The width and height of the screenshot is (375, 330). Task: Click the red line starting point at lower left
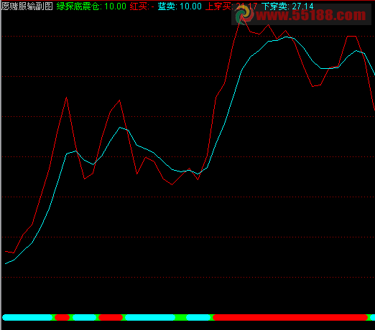point(6,251)
